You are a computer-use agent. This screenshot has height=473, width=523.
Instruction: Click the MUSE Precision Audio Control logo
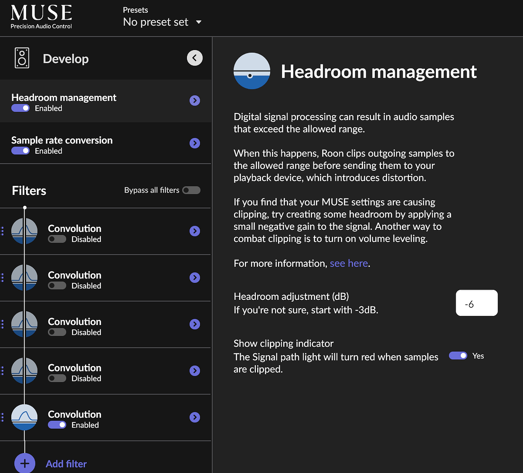41,16
